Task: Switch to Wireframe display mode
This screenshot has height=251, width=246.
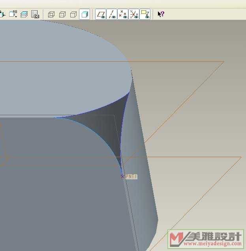Action: coord(51,14)
